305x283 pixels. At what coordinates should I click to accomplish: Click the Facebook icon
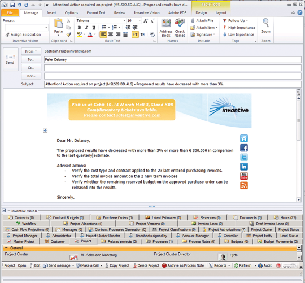click(x=244, y=148)
